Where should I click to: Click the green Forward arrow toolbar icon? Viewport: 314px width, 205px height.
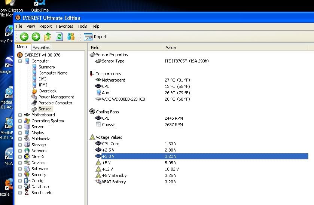36,37
